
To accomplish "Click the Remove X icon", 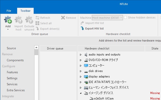I will 63,18.
